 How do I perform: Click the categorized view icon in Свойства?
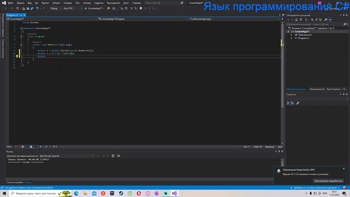[288, 103]
